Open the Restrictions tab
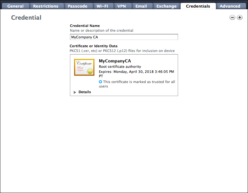The width and height of the screenshot is (248, 193). coord(46,6)
